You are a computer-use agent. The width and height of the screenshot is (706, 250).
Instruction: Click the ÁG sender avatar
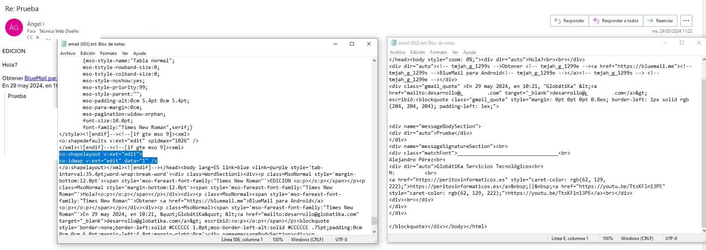pyautogui.click(x=14, y=27)
